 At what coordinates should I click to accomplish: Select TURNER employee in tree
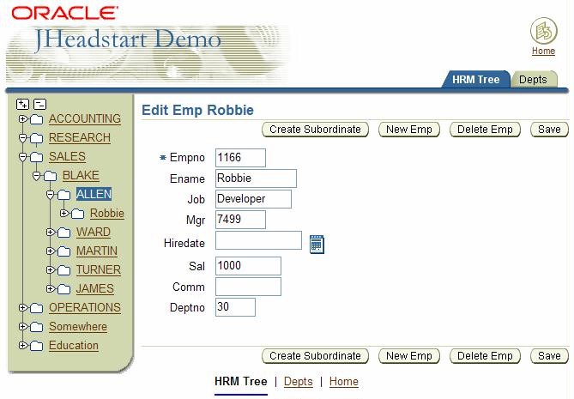pyautogui.click(x=99, y=269)
